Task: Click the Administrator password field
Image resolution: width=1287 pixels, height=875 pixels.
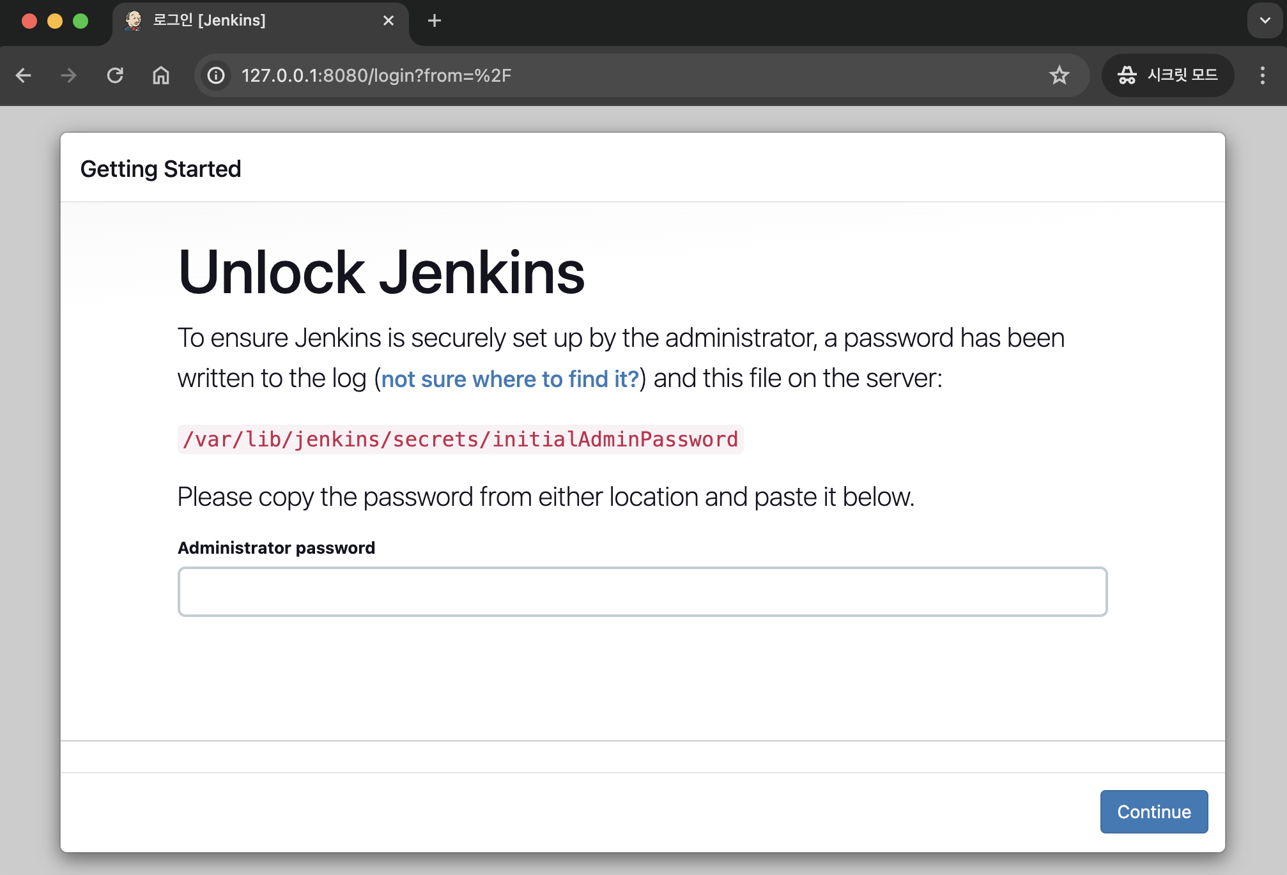Action: (x=642, y=591)
